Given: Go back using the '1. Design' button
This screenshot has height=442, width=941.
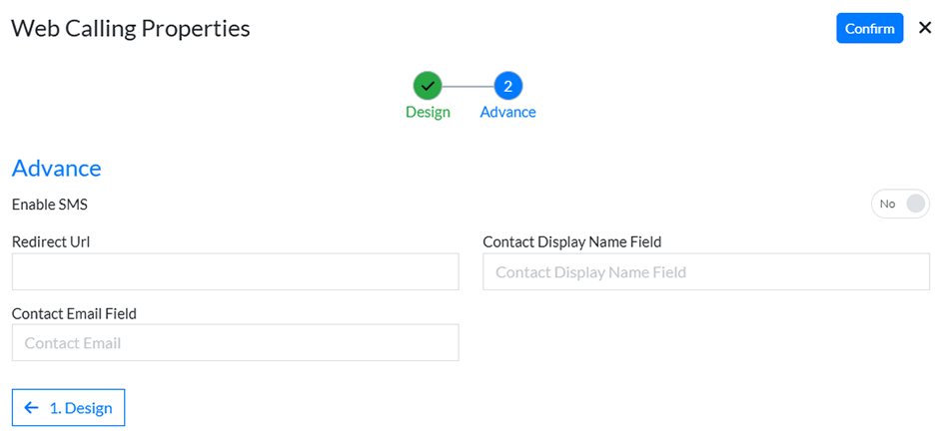Looking at the screenshot, I should coord(68,407).
